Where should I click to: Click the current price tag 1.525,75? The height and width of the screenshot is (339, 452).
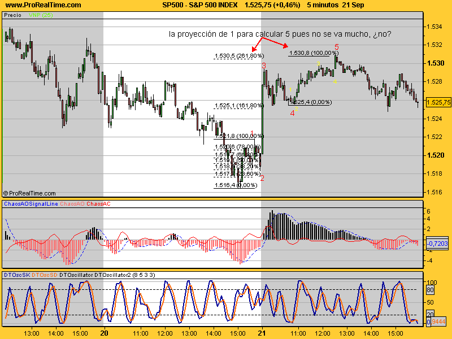coord(438,102)
